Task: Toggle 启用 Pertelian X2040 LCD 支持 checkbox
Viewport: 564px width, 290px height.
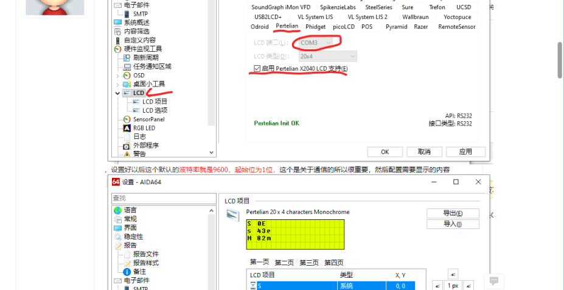Action: 257,68
